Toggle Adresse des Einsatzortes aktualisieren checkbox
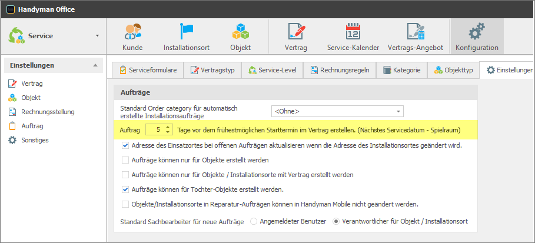 point(125,145)
